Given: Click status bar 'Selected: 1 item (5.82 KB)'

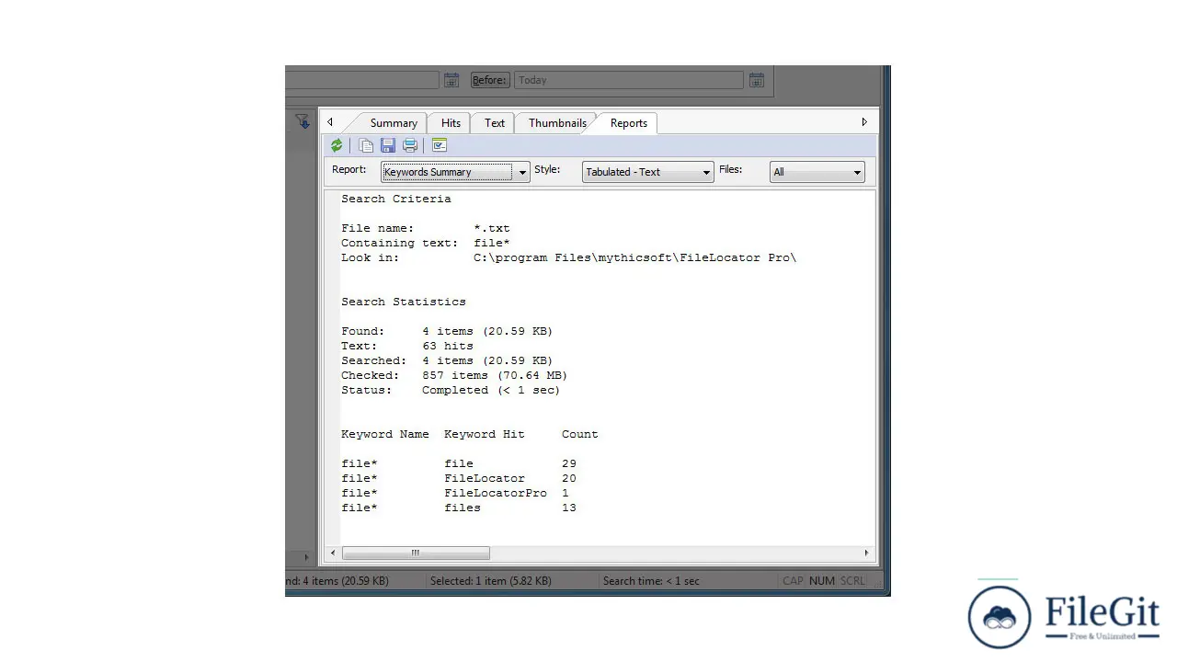Looking at the screenshot, I should [491, 581].
